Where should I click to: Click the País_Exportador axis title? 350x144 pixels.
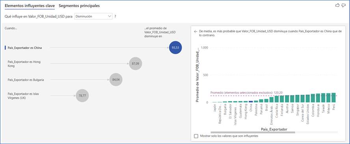coord(274,129)
